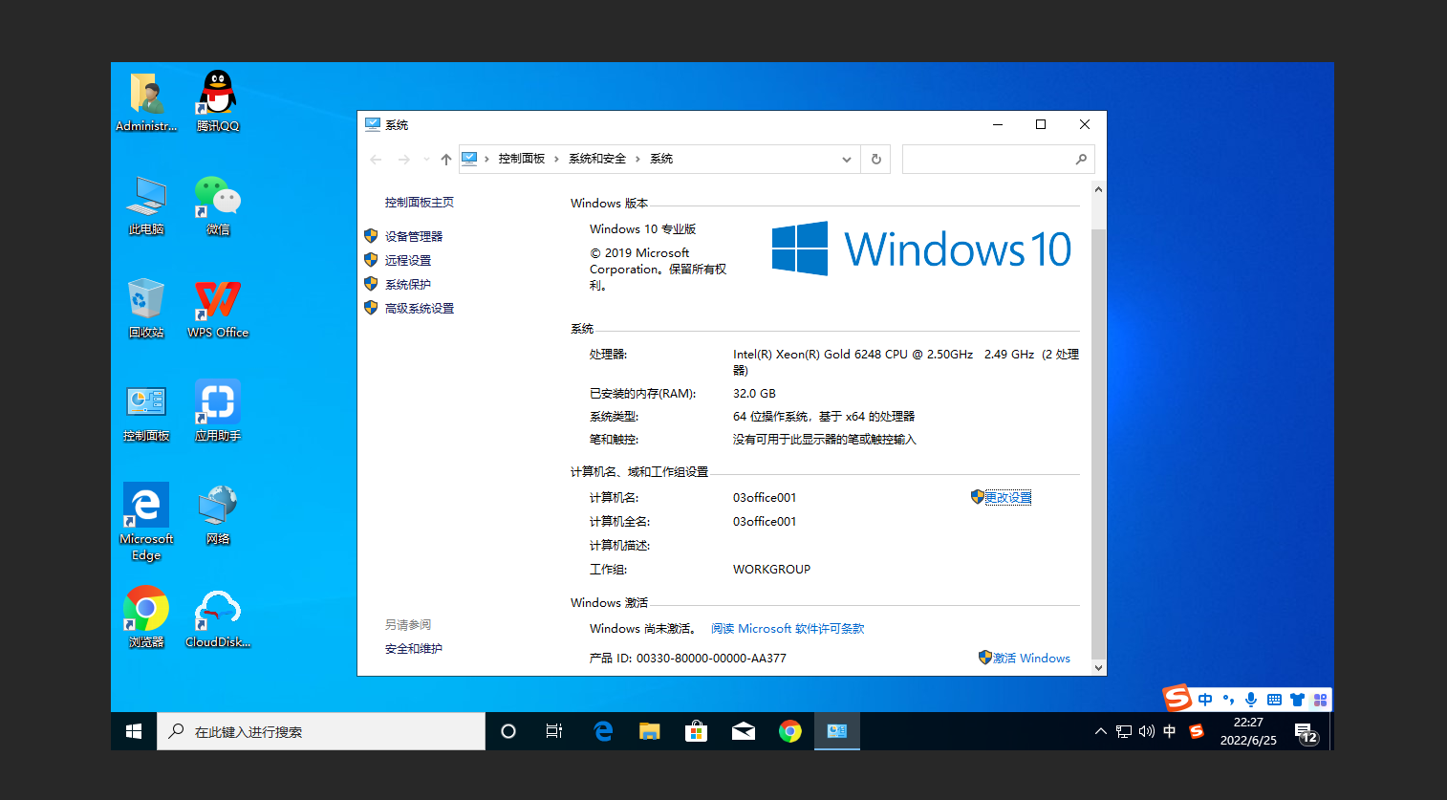Navigate to 控制面板 in the breadcrumb

[x=521, y=159]
